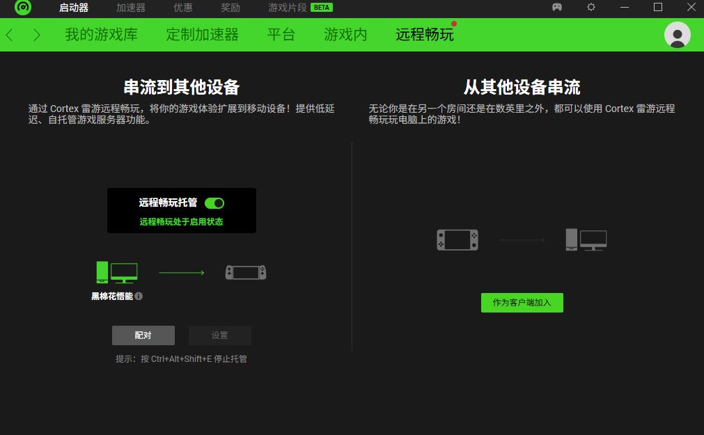The image size is (704, 435).
Task: Select the 远程畅玩 tab
Action: (x=424, y=35)
